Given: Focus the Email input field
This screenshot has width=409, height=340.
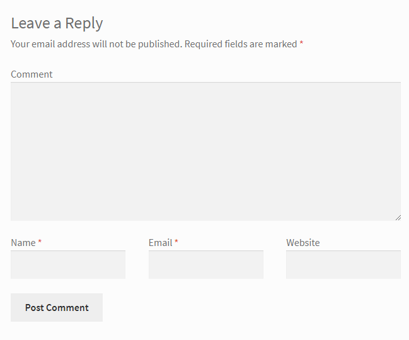Looking at the screenshot, I should coord(206,264).
